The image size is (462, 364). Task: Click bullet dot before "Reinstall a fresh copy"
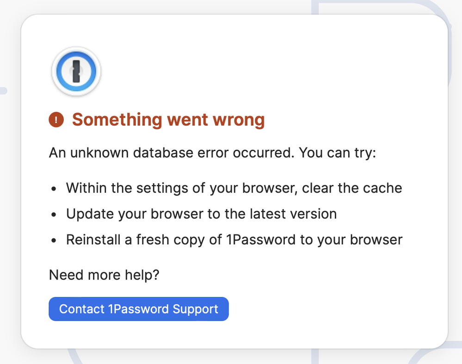click(53, 240)
